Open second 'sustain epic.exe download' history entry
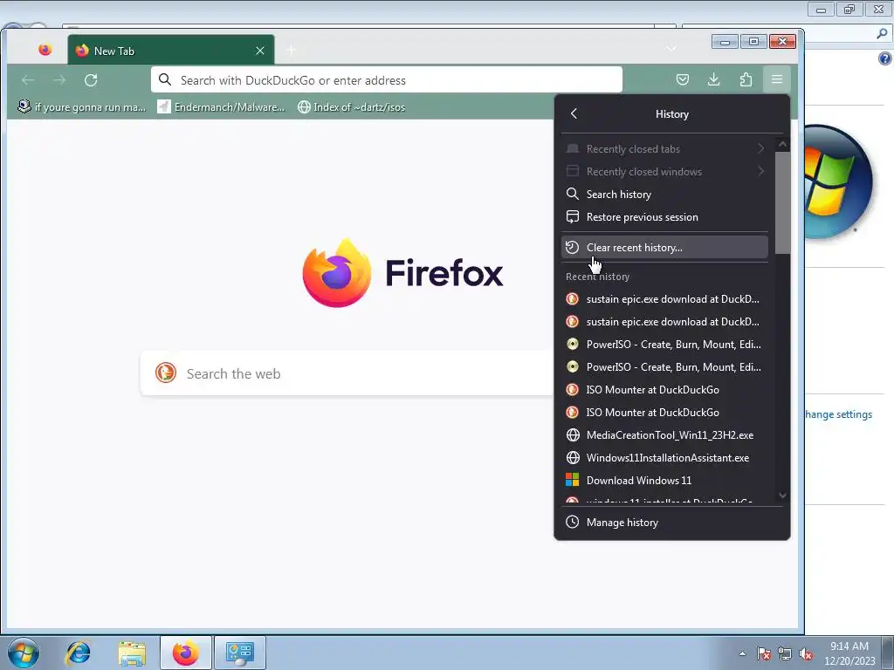894x670 pixels. (x=664, y=322)
